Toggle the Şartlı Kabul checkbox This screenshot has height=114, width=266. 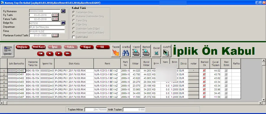[74, 37]
